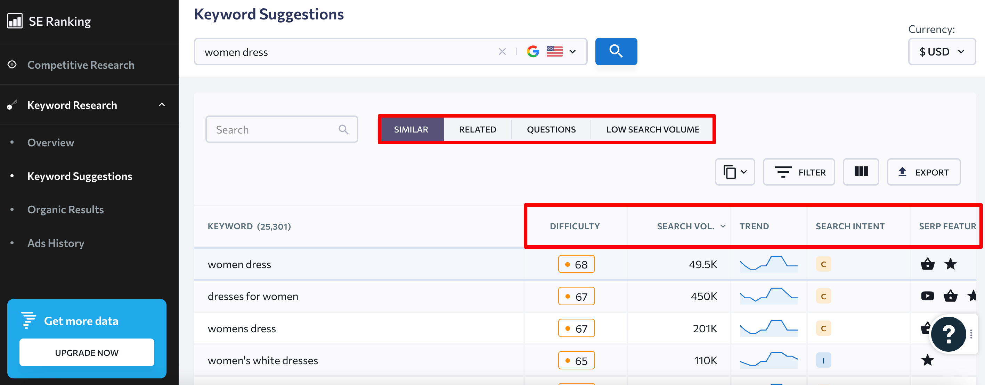Click shopping basket icon in women dress row

tap(927, 264)
